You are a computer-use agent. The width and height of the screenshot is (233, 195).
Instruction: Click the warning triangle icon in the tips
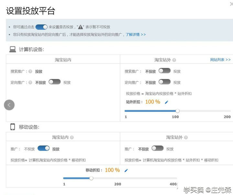(x=80, y=27)
